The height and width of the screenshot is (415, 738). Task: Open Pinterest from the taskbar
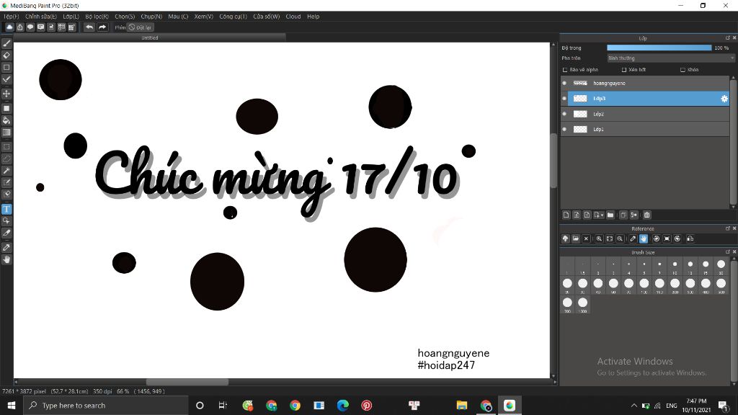(366, 405)
